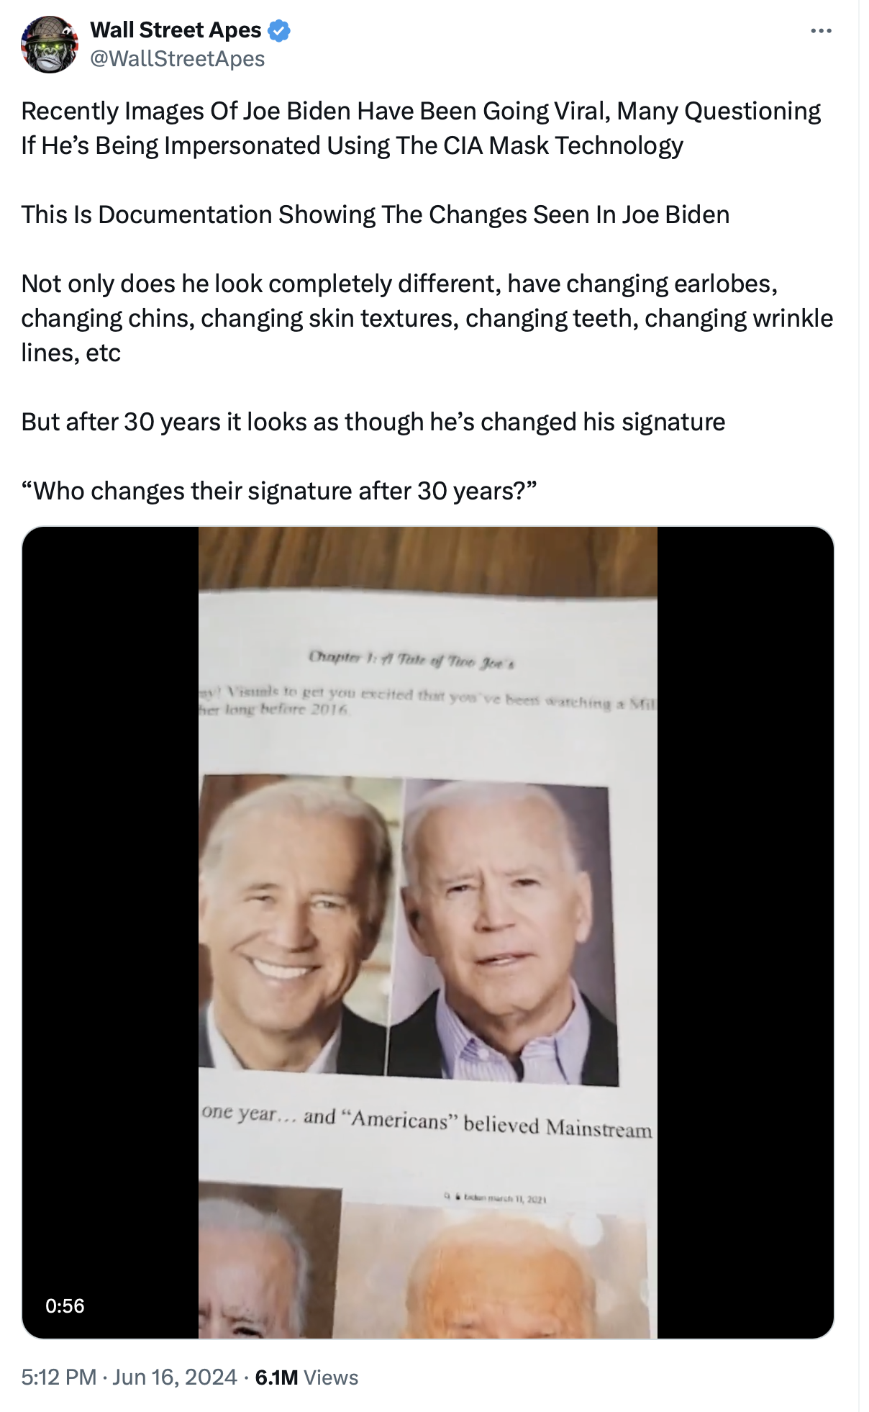Open the three-dot more options menu
The height and width of the screenshot is (1412, 869).
821,31
